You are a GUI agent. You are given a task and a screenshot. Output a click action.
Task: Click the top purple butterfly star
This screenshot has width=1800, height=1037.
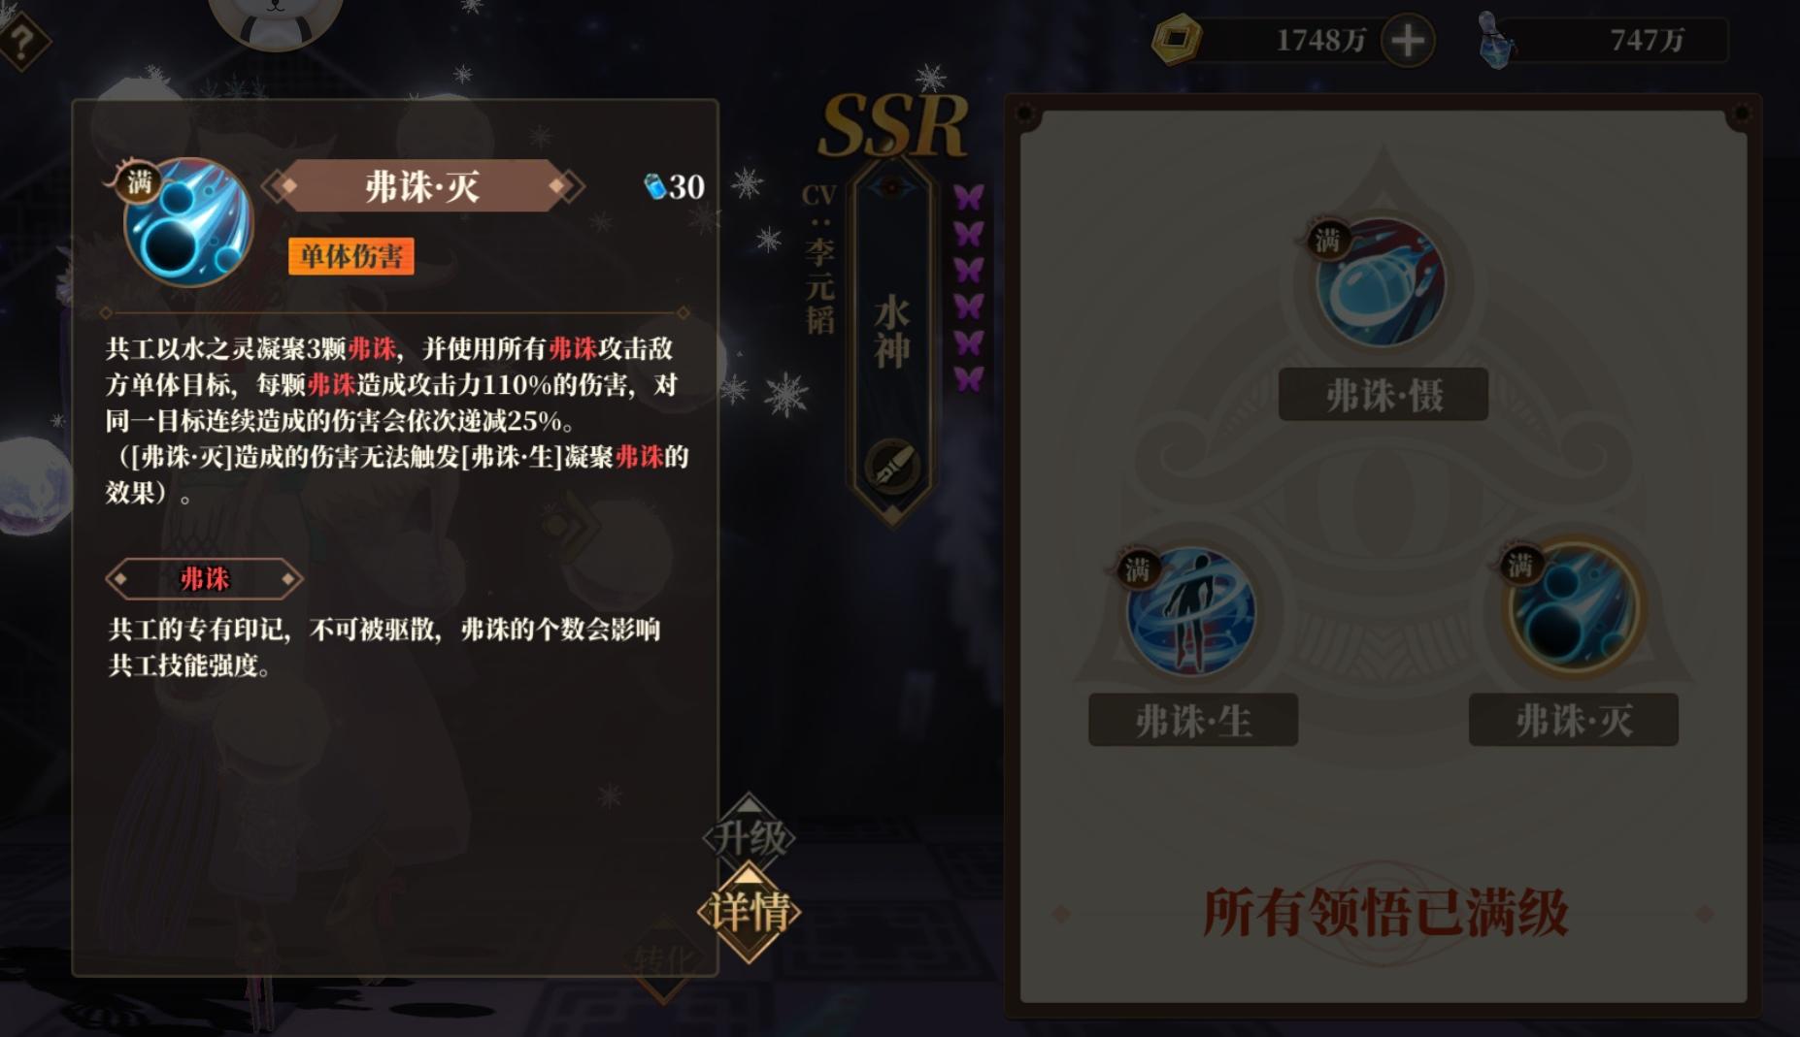(968, 197)
